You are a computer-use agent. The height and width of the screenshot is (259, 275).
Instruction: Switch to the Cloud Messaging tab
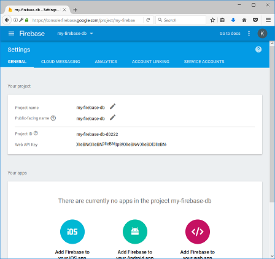(x=61, y=62)
